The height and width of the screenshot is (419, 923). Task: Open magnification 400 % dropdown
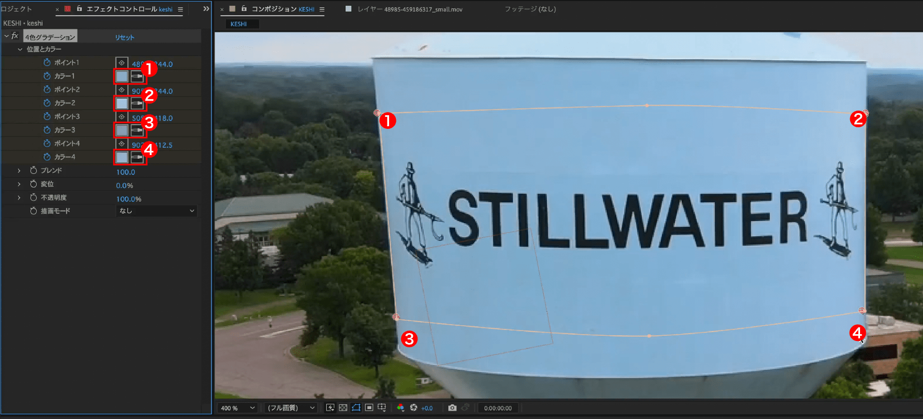point(238,408)
